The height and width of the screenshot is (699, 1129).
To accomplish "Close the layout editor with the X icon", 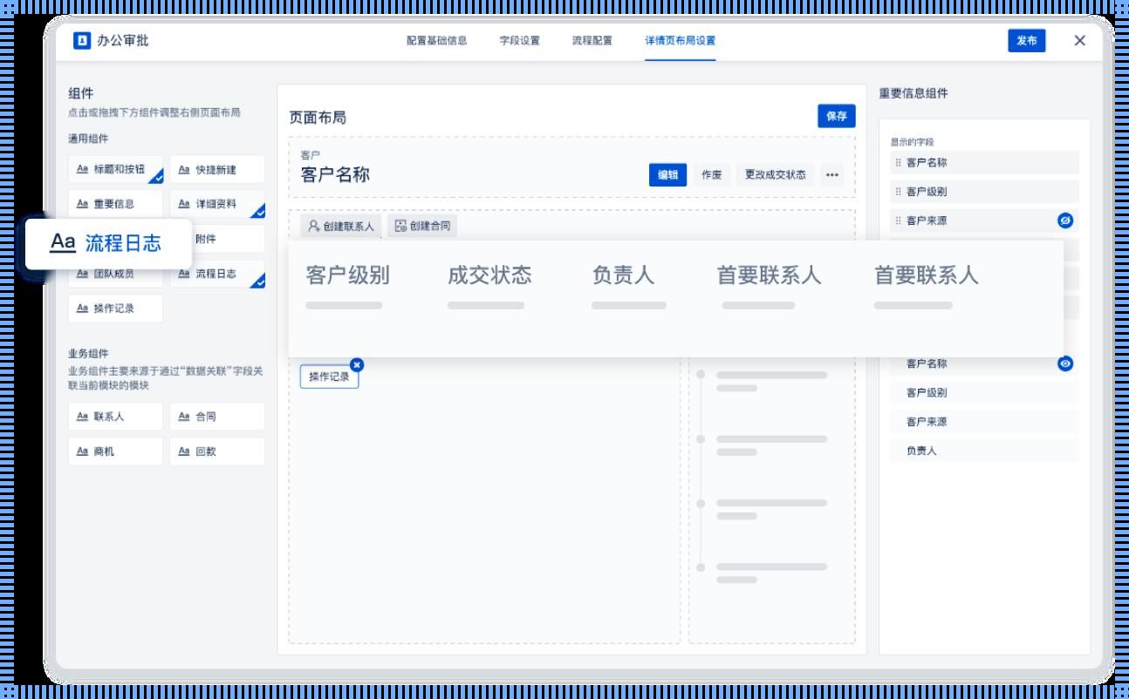I will pos(1079,40).
